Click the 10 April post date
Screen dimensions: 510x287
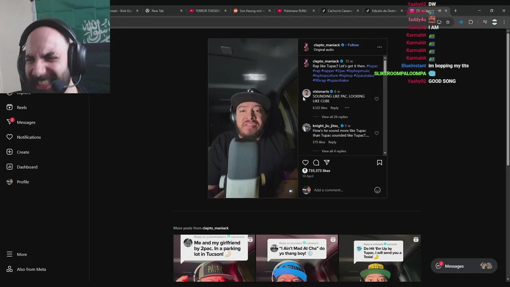(x=308, y=176)
